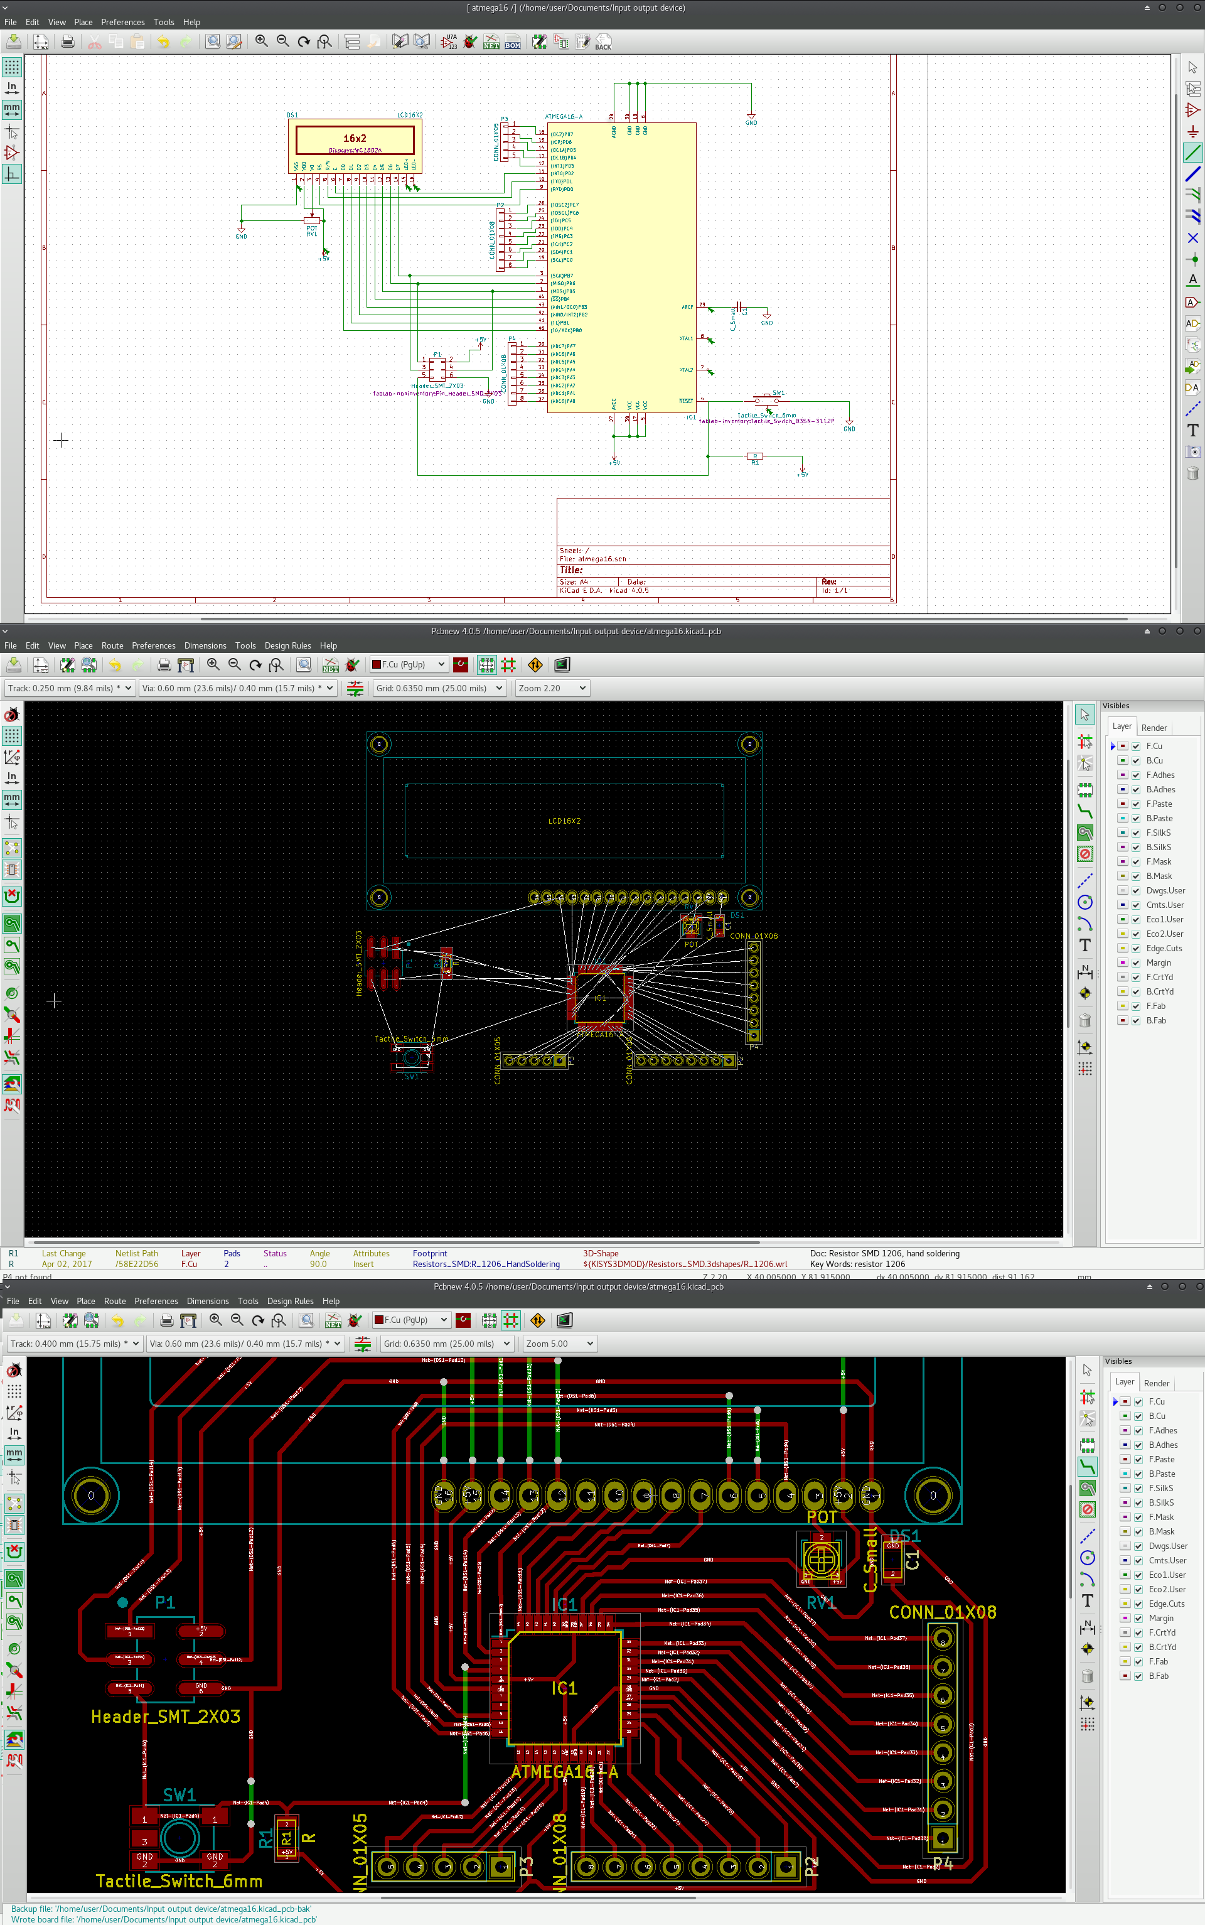
Task: Click the Annotate schematic U?A icon
Action: point(449,42)
